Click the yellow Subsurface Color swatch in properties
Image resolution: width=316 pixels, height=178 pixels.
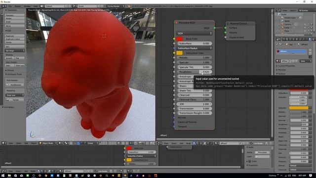tap(299, 108)
